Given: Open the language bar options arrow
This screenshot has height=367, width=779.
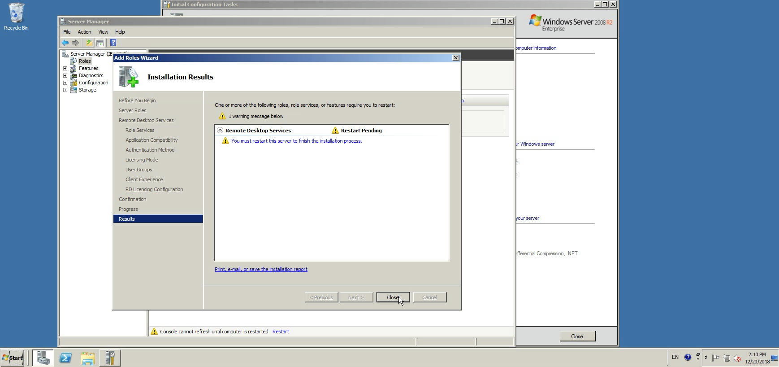Looking at the screenshot, I should pos(698,359).
